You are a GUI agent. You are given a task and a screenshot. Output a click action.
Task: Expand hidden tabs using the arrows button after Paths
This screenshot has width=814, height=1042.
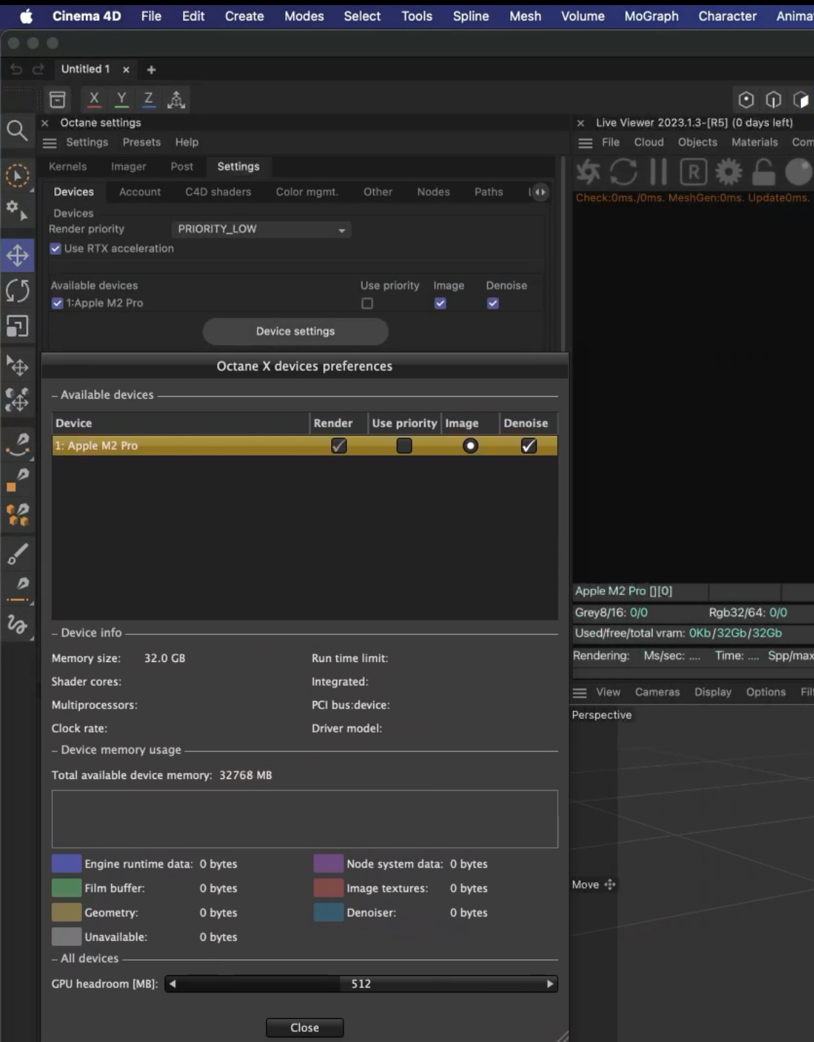(x=540, y=192)
